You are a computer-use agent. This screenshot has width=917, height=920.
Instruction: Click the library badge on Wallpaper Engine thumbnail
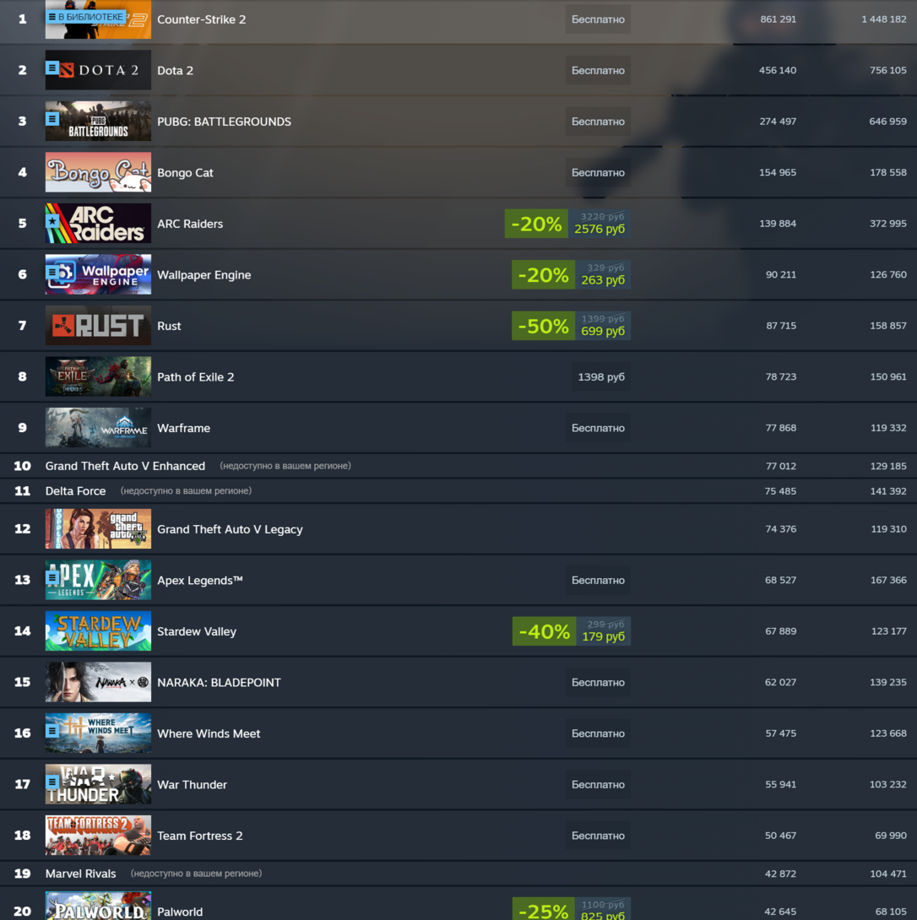coord(52,273)
